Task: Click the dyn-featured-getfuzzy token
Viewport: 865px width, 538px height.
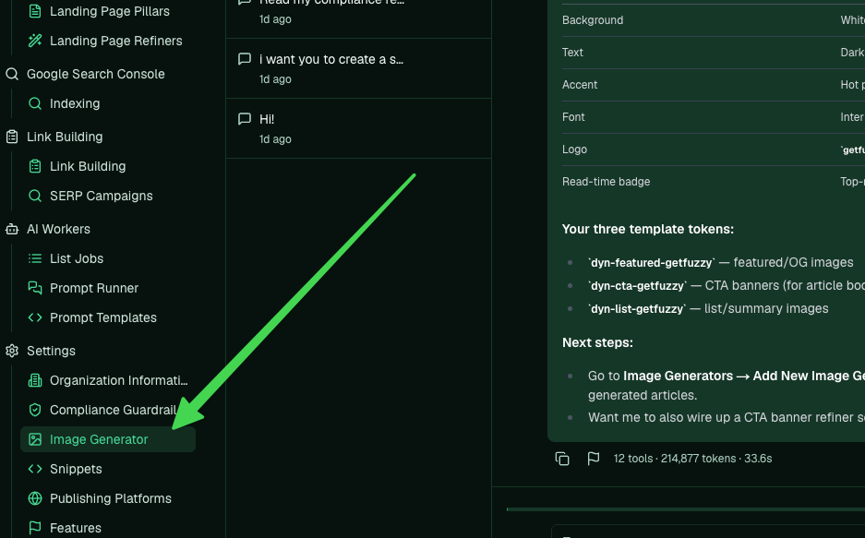Action: 652,263
